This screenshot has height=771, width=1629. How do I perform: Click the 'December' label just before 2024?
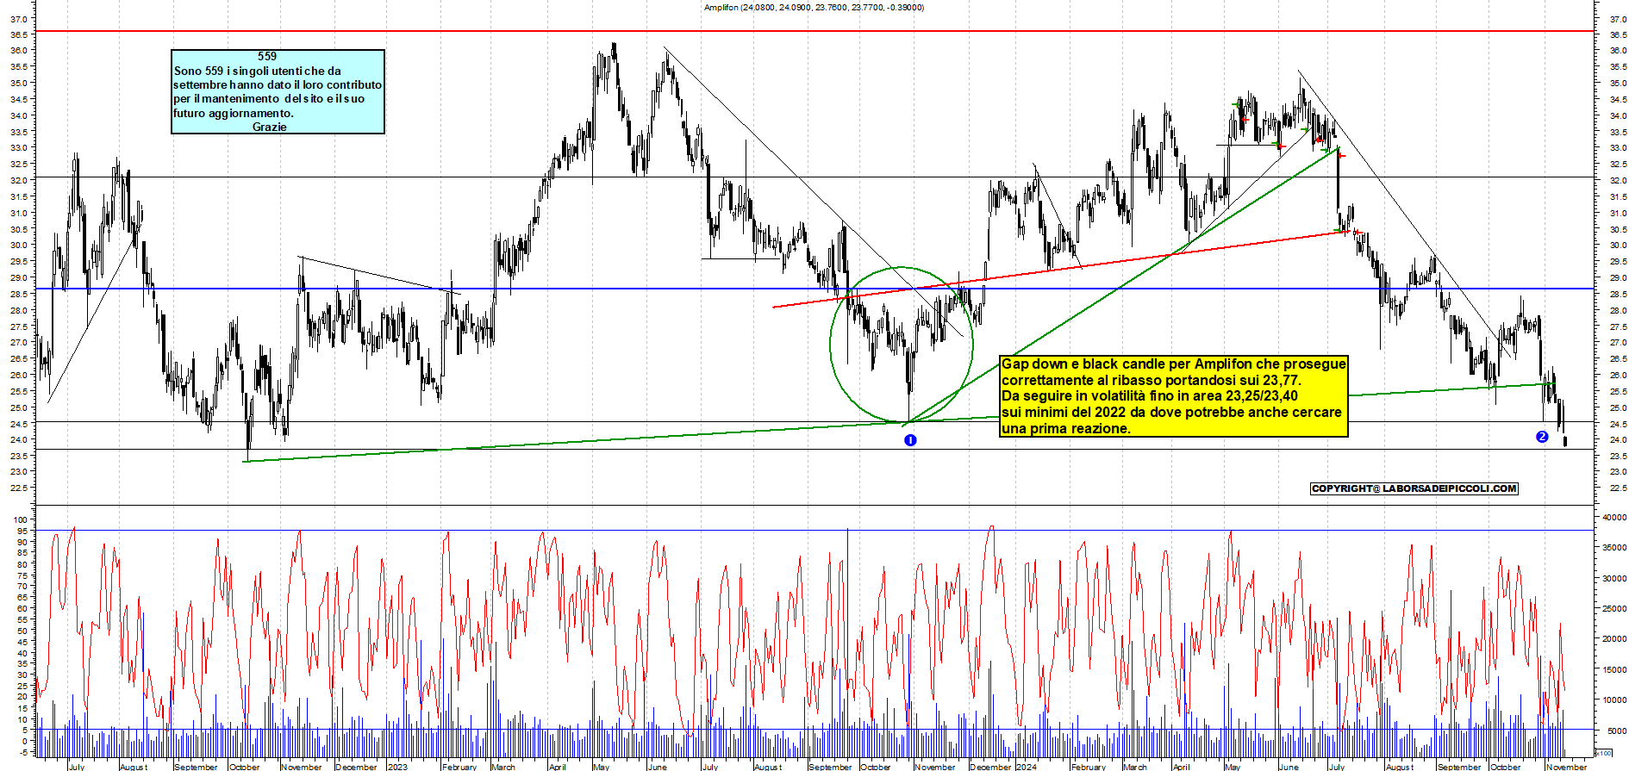[990, 766]
